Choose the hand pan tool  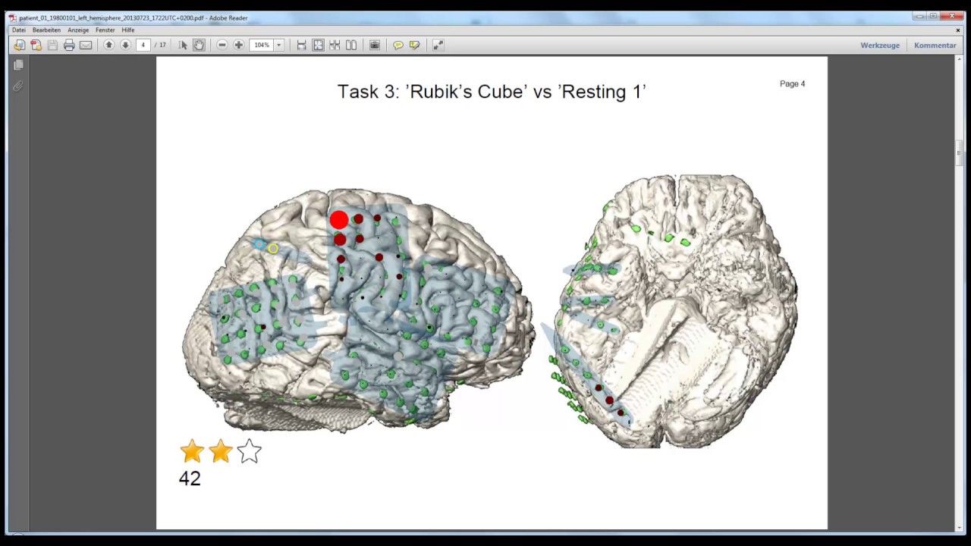pyautogui.click(x=199, y=45)
